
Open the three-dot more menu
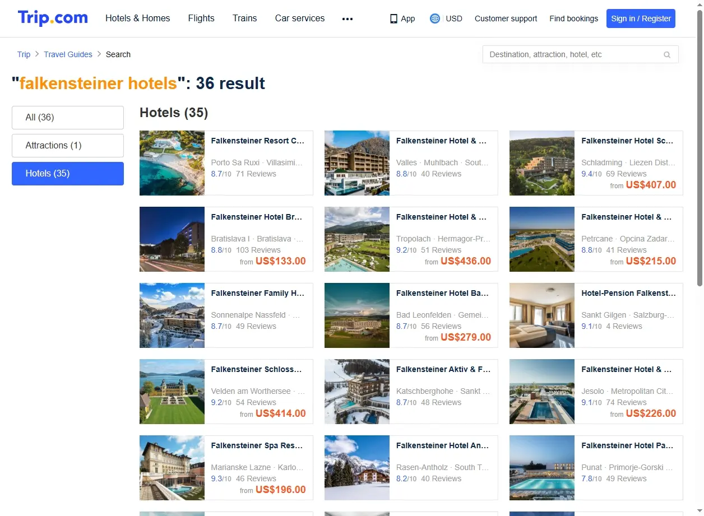point(348,18)
